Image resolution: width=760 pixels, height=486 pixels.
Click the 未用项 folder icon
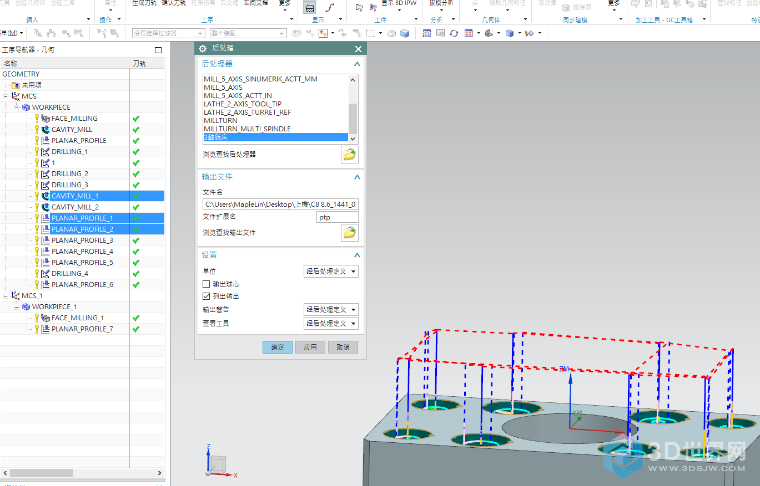click(x=16, y=85)
